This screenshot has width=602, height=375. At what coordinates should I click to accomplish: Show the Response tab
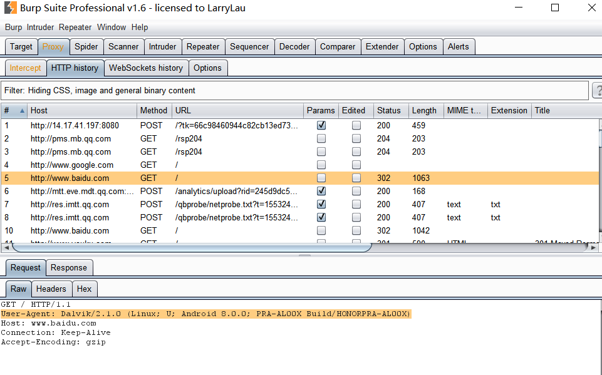pyautogui.click(x=69, y=267)
